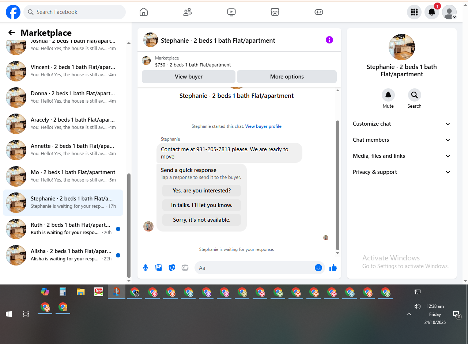Mute the chat with bell icon
468x344 pixels.
[388, 95]
